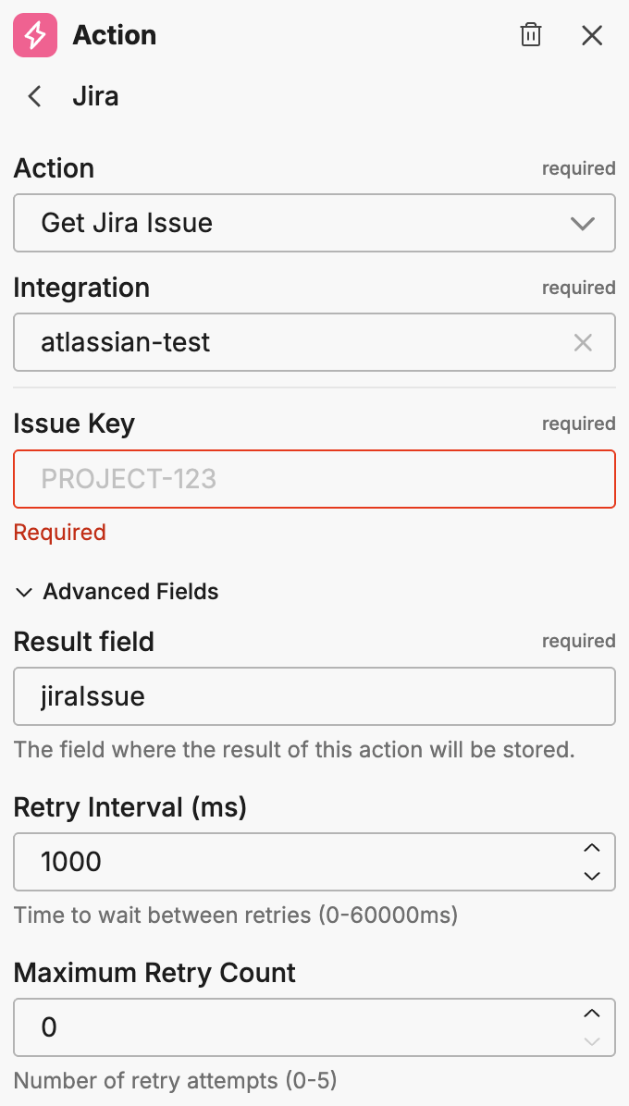
Task: Select the Action panel title
Action: [x=114, y=35]
